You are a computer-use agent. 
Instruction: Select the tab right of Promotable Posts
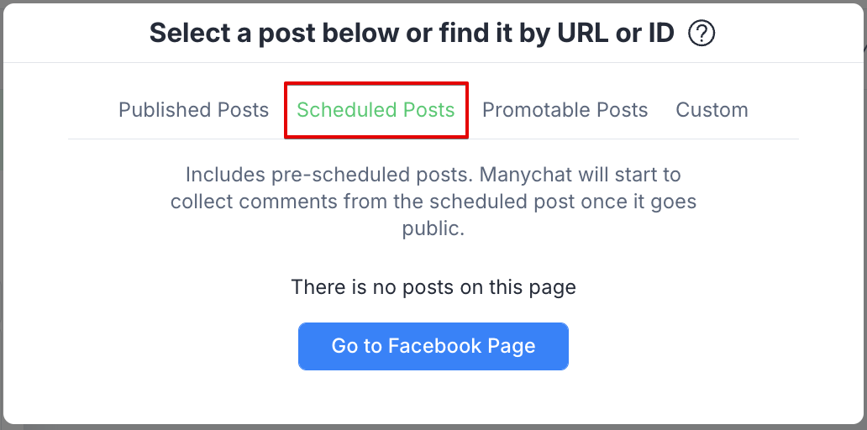[x=712, y=109]
